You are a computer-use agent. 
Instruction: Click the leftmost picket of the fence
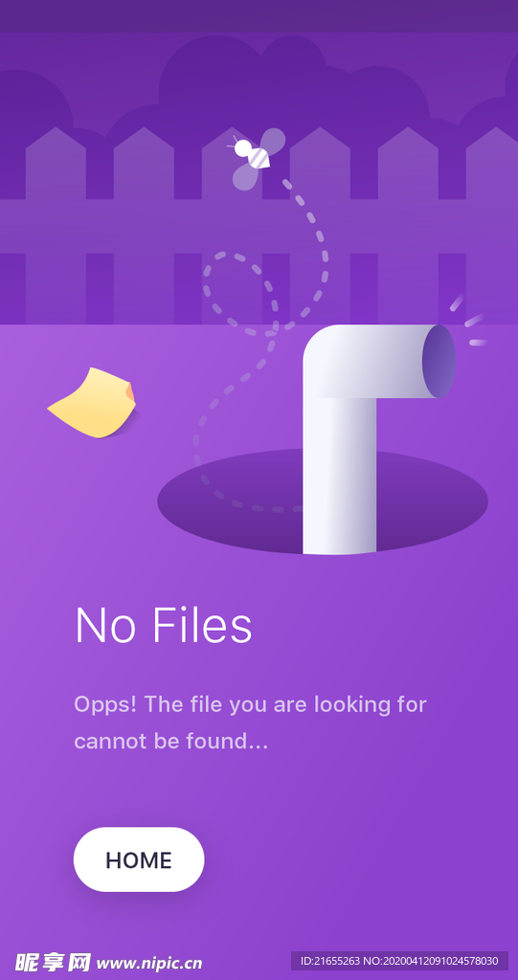[56, 225]
